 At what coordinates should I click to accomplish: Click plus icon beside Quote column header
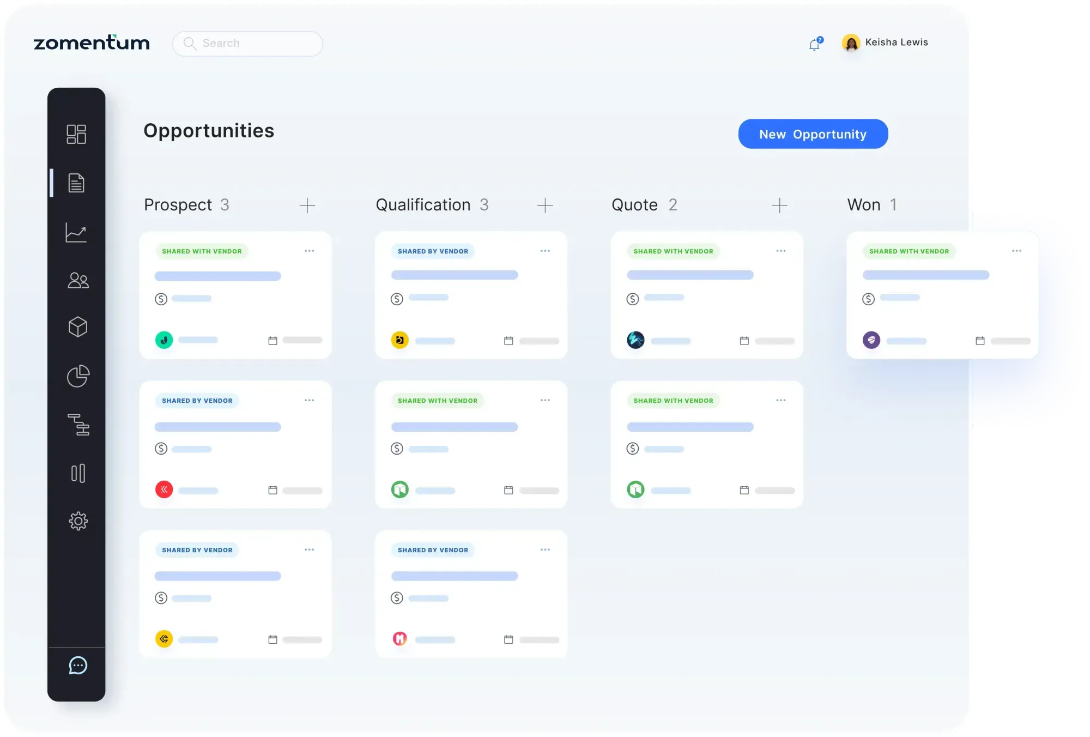779,206
